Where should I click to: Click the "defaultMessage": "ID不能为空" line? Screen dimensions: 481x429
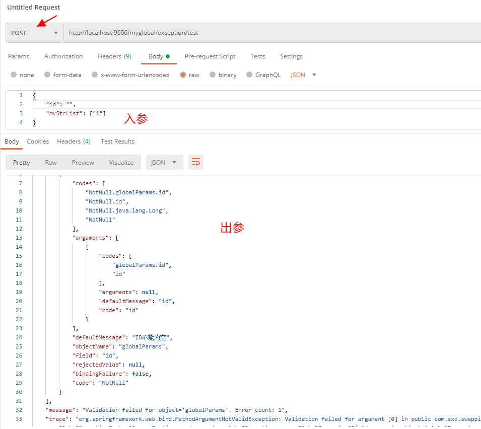click(122, 338)
